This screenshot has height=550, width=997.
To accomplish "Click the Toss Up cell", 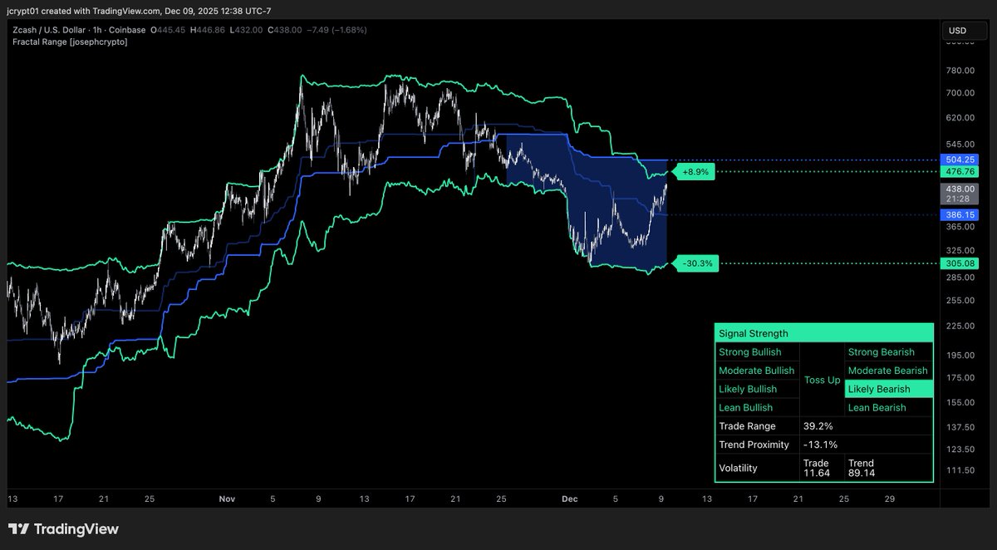I will [x=822, y=380].
